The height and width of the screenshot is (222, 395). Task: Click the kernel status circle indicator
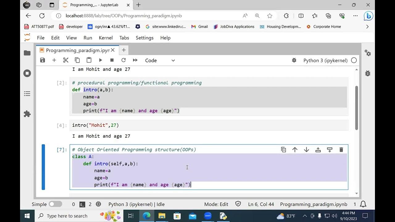point(354,60)
